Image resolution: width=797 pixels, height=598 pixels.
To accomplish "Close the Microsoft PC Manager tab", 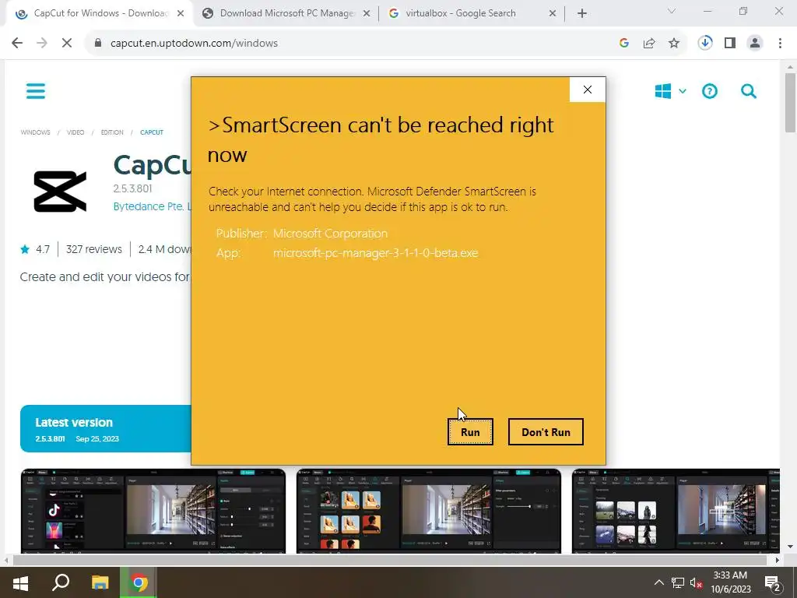I will click(x=367, y=14).
